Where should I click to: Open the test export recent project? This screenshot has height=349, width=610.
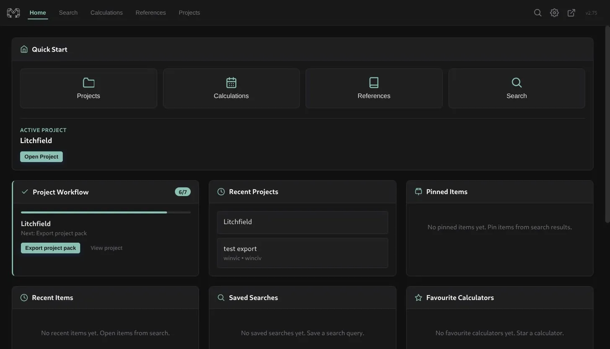302,253
